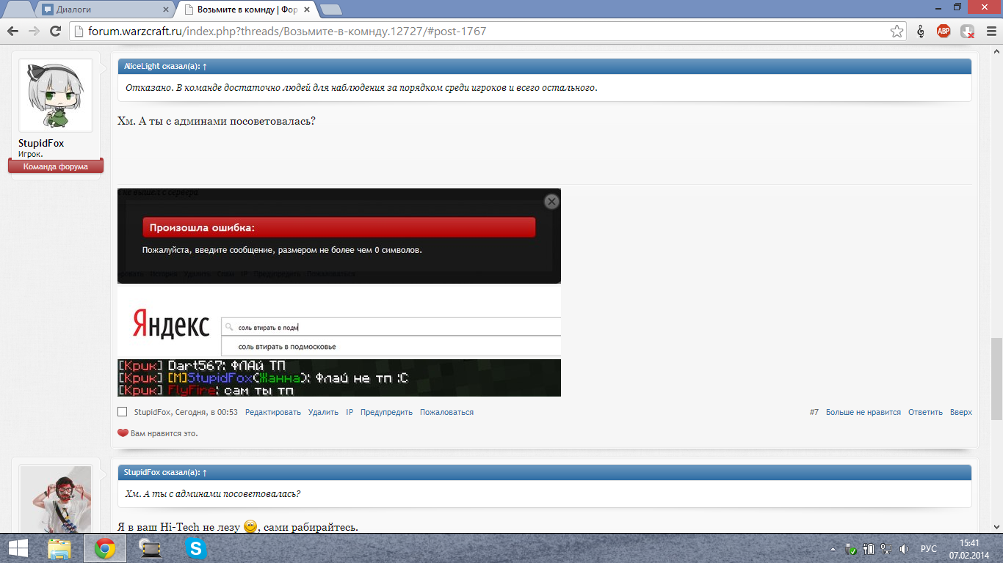This screenshot has width=1003, height=563.
Task: Jump to quoted StupidFox post via arrow
Action: tap(205, 472)
